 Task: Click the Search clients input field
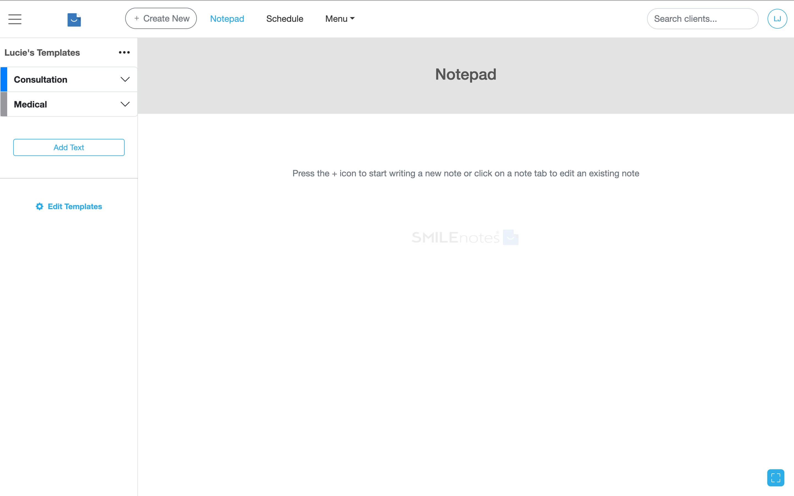point(702,19)
